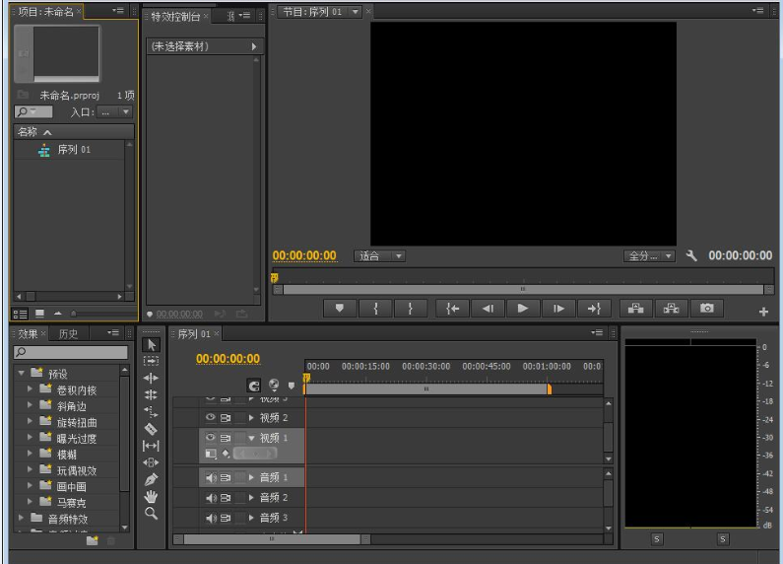This screenshot has width=783, height=564.
Task: Expand the 音频 1 track
Action: coord(251,477)
